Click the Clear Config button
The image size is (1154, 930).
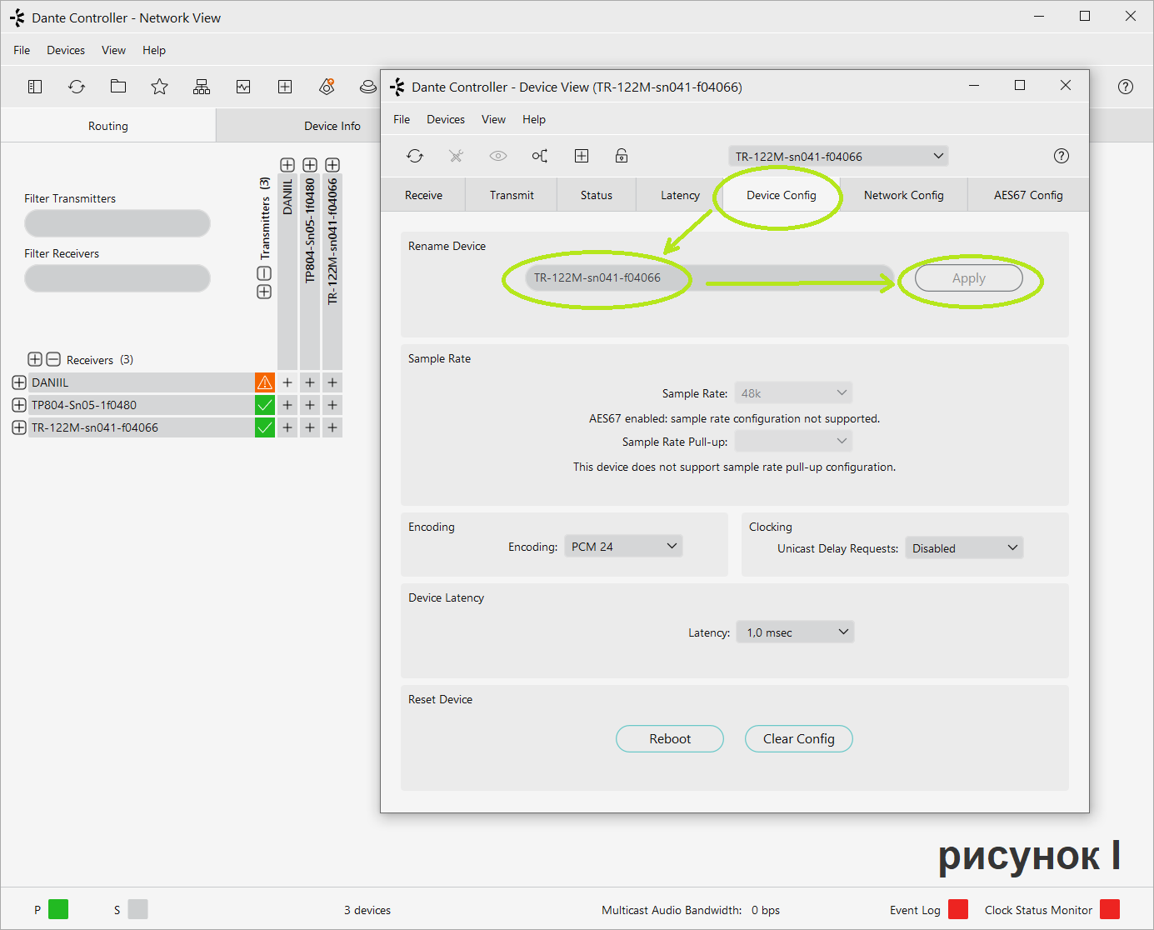tap(798, 739)
